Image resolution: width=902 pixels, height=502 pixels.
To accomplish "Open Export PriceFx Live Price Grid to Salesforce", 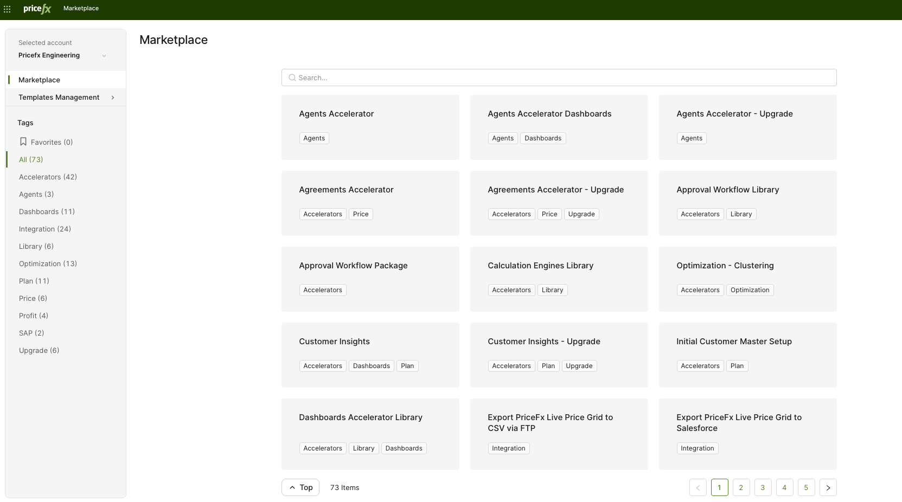I will [x=748, y=434].
